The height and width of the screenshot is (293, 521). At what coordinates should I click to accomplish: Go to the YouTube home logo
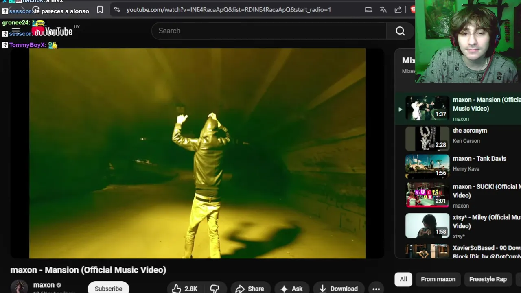coord(53,31)
